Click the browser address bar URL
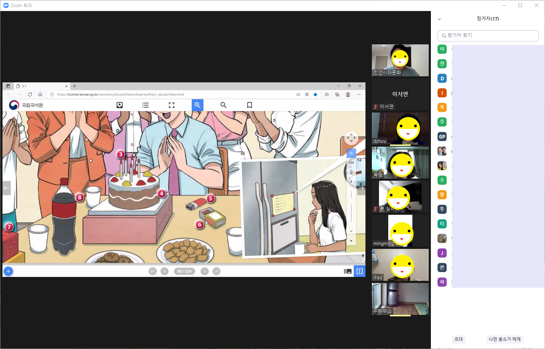 pos(121,94)
